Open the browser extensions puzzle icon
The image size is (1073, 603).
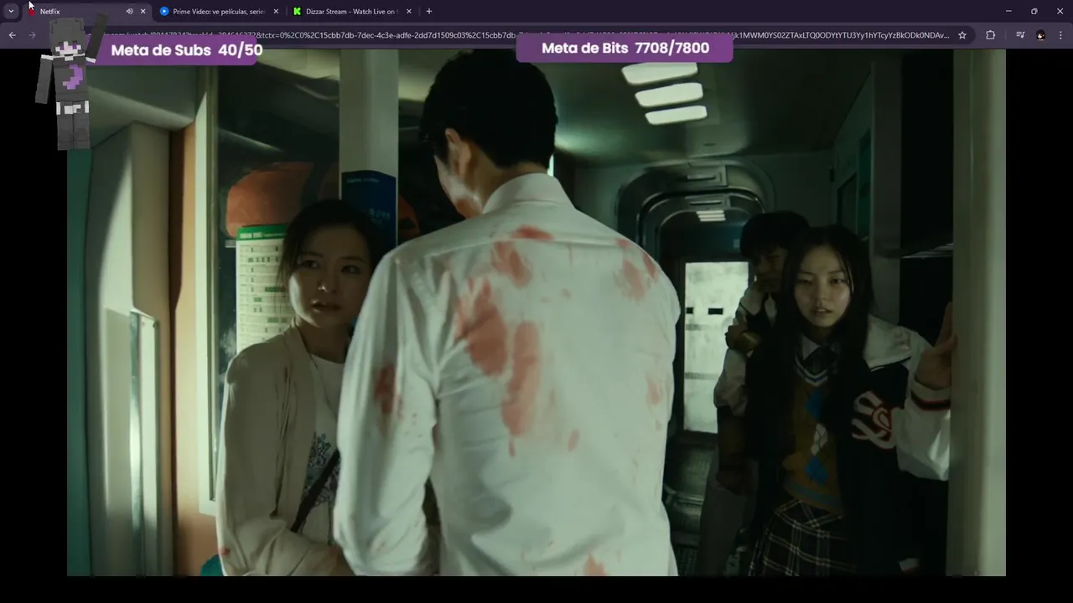tap(991, 35)
